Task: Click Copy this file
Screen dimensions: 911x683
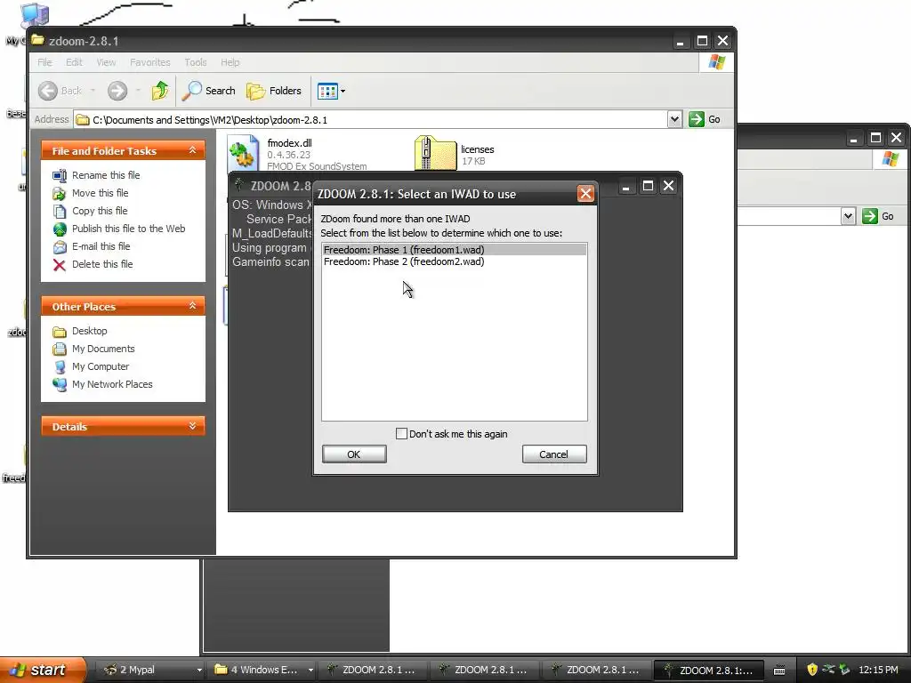Action: pyautogui.click(x=100, y=211)
